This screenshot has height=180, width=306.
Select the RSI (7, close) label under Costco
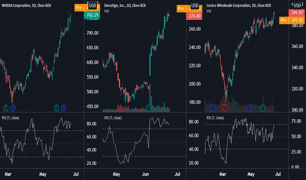[x=215, y=118]
